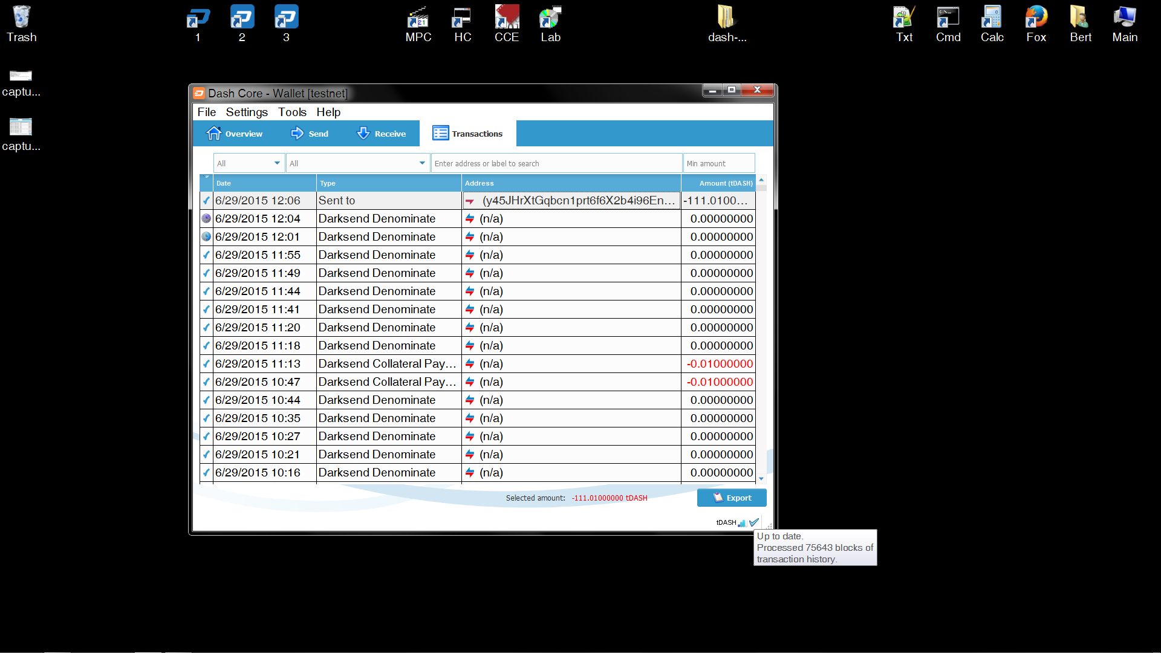Click the Export button
The width and height of the screenshot is (1161, 653).
click(x=732, y=498)
